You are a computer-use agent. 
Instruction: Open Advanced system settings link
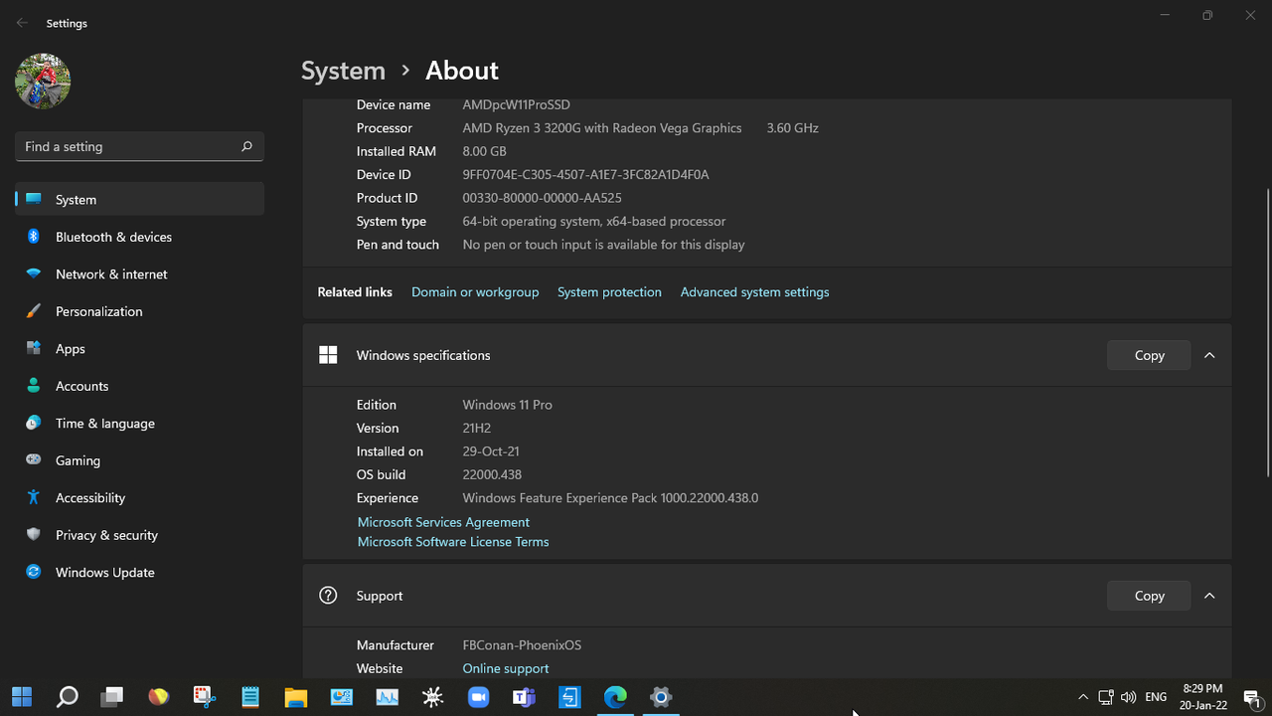(x=754, y=292)
